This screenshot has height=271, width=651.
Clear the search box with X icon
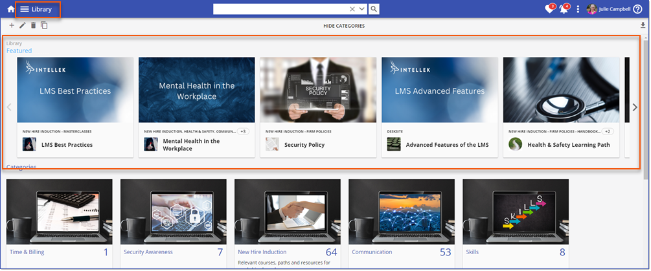tap(352, 9)
